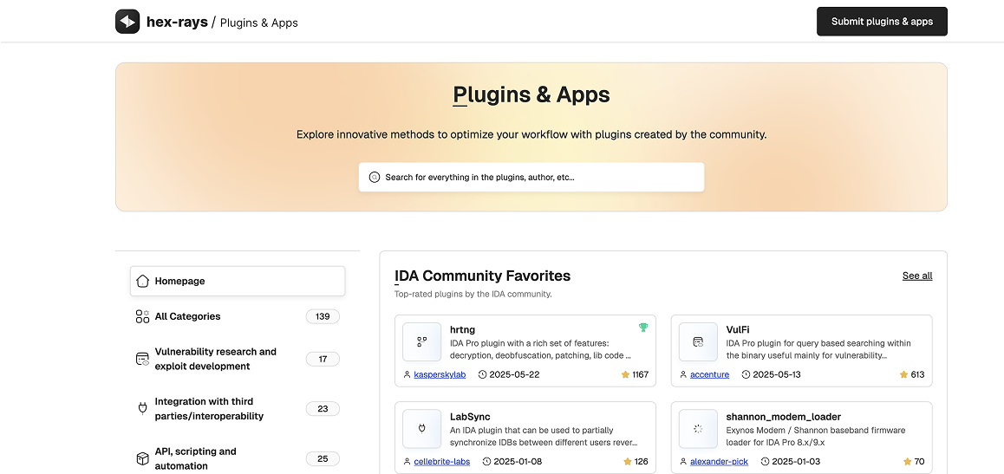The width and height of the screenshot is (1004, 474).
Task: Click the LabSync plugin description text
Action: [544, 436]
